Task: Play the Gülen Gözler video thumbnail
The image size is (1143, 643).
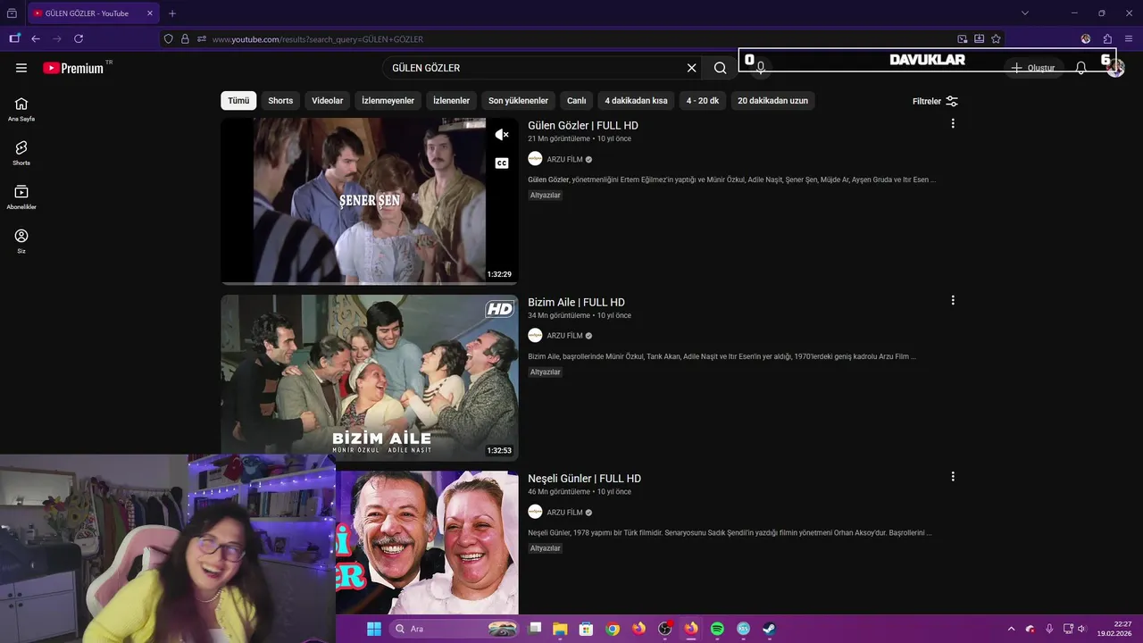Action: (370, 201)
